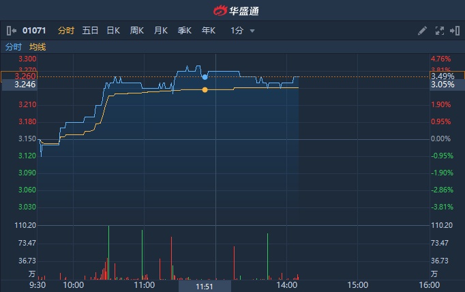The width and height of the screenshot is (465, 292).
Task: Select the pencil drawing tool icon
Action: (423, 31)
